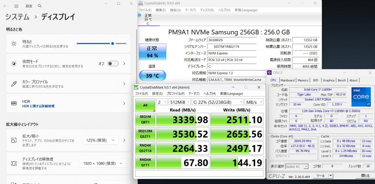Click the 正常 94 % health status button
The width and height of the screenshot is (375, 184).
pyautogui.click(x=152, y=52)
